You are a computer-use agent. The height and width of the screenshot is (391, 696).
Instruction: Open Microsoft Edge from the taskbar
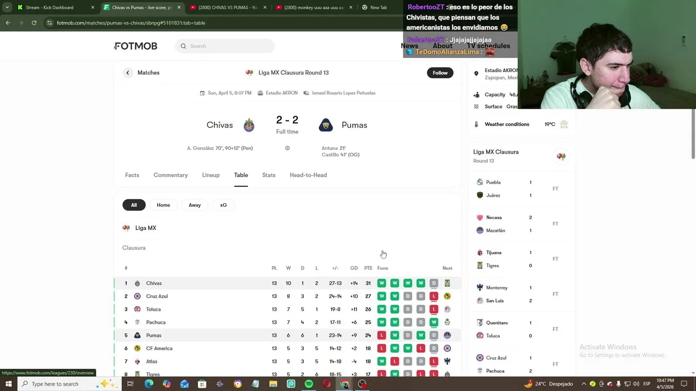[x=148, y=384]
